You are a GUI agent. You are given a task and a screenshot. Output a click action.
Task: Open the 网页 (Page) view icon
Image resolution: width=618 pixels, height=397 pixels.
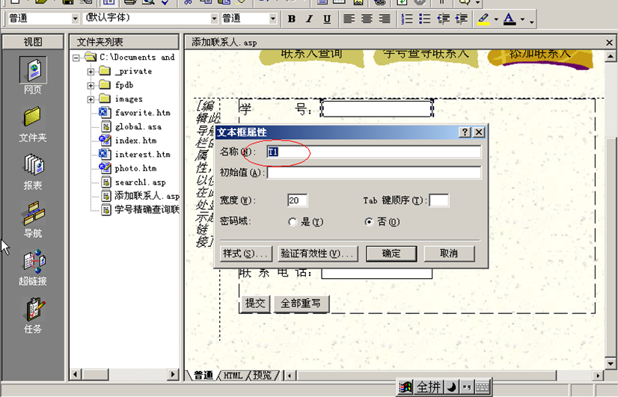tap(33, 71)
